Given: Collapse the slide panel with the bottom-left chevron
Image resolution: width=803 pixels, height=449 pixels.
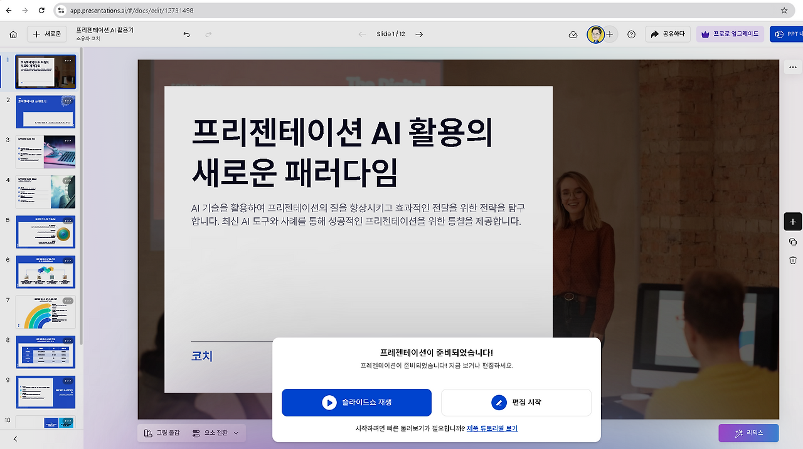Looking at the screenshot, I should click(x=16, y=439).
